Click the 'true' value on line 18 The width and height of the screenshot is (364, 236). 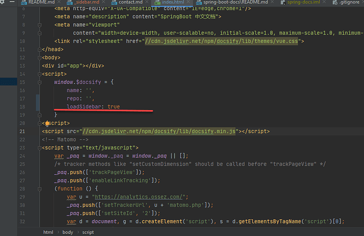pyautogui.click(x=113, y=106)
